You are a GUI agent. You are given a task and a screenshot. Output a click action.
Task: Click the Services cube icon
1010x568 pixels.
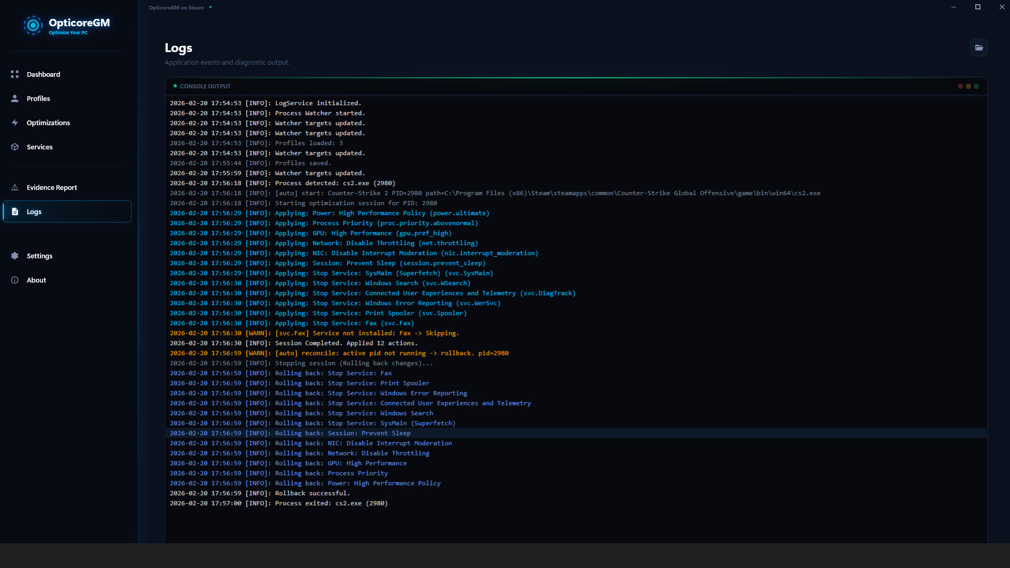coord(15,147)
